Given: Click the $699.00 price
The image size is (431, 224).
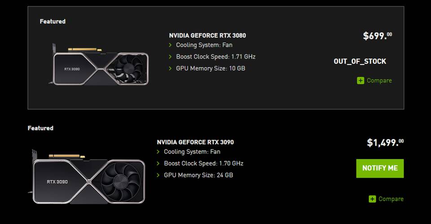Looking at the screenshot, I should tap(377, 36).
